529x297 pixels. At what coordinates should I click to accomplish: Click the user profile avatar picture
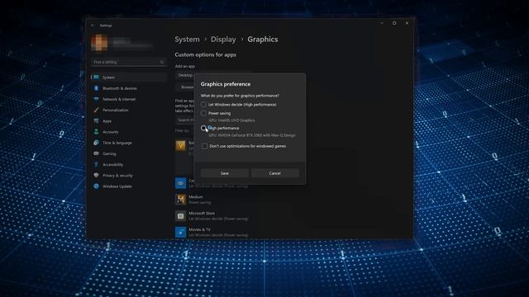point(99,43)
